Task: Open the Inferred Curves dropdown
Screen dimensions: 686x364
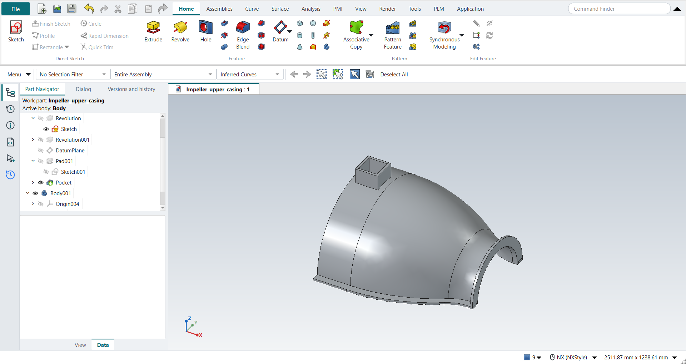Action: (250, 74)
